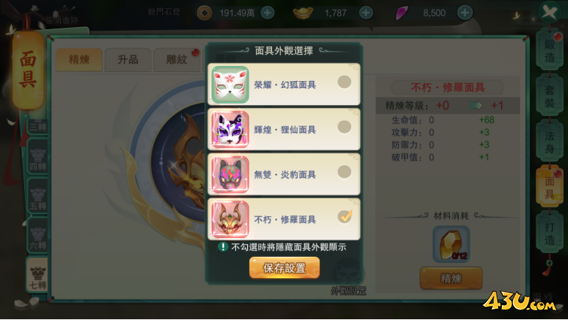The width and height of the screenshot is (568, 320).
Task: Choose the 輝煌・狸仙面具 mask thumbnail
Action: click(x=230, y=130)
